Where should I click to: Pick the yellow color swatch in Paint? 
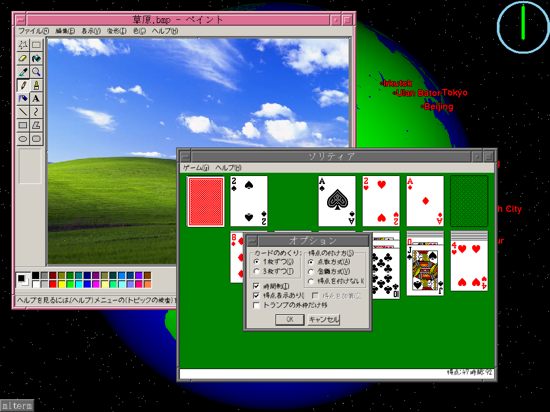click(x=62, y=284)
